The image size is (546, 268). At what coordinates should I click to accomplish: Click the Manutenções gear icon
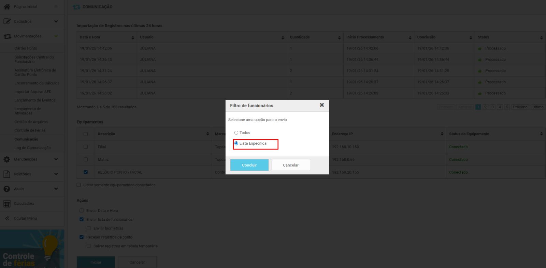point(7,159)
